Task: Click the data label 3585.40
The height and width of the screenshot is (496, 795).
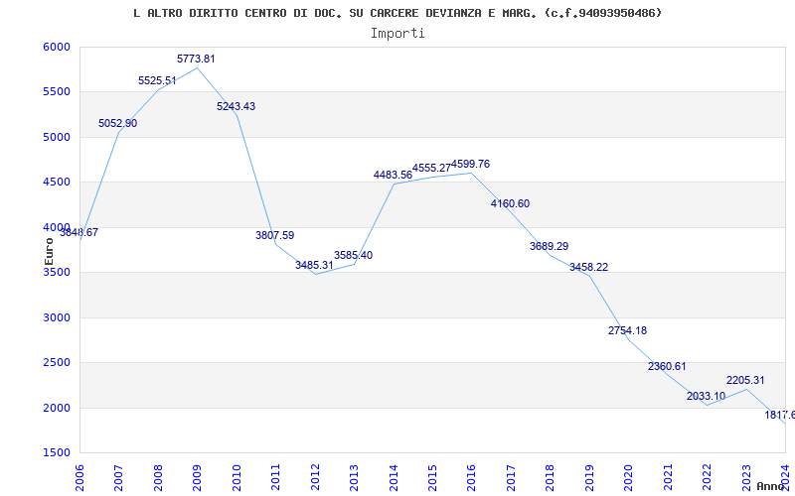Action: pyautogui.click(x=353, y=255)
